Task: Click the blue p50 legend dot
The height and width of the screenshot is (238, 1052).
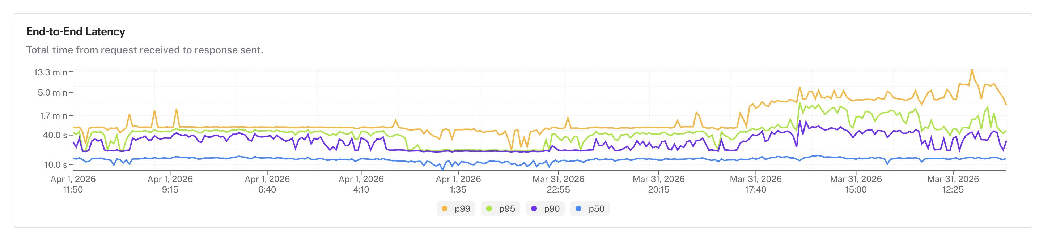Action: [x=578, y=209]
